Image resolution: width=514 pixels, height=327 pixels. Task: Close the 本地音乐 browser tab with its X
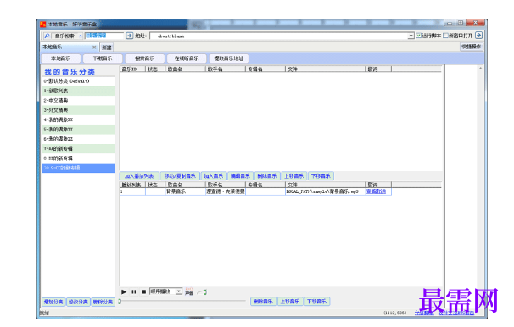[x=94, y=47]
